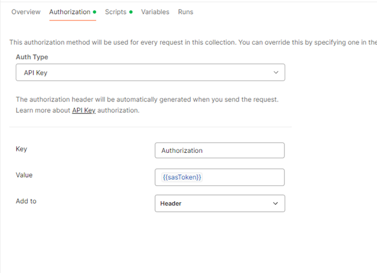Click the Key field containing Authorization
The width and height of the screenshot is (377, 273).
pyautogui.click(x=219, y=150)
